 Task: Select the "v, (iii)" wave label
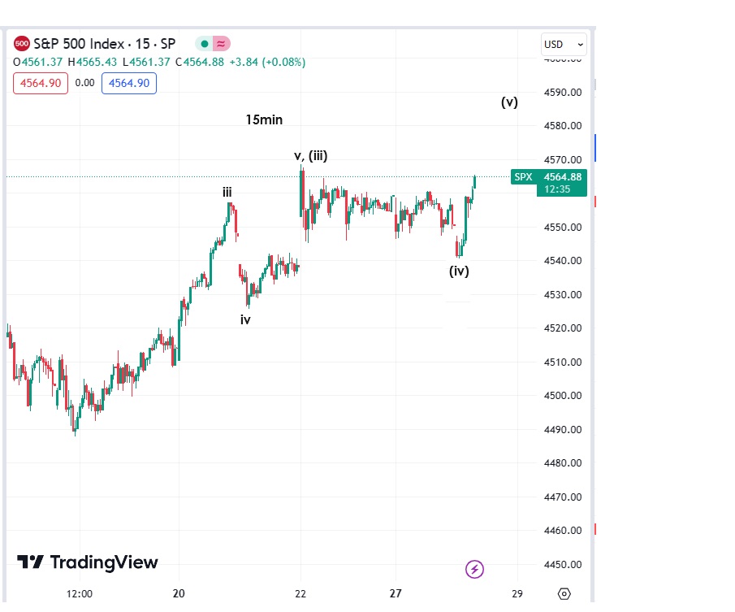point(310,156)
